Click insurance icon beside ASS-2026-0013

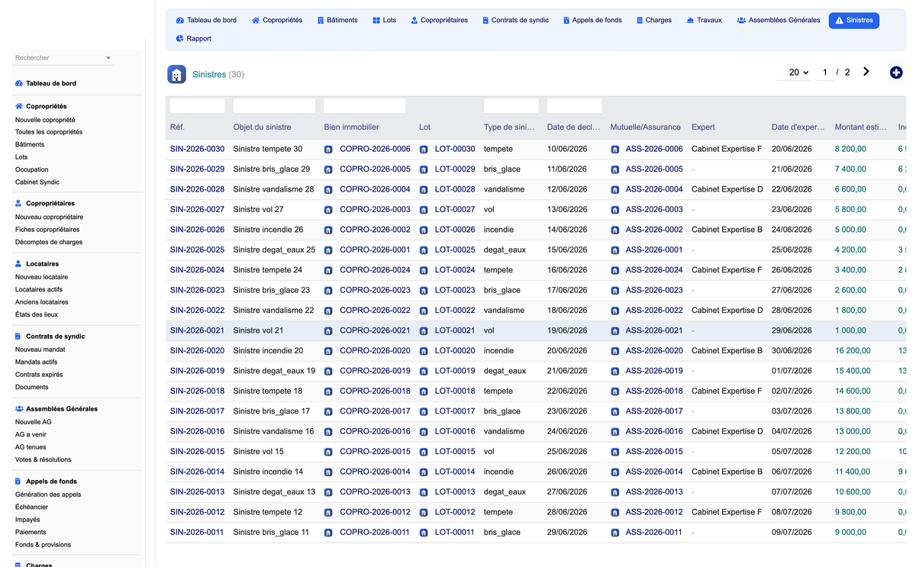coord(615,492)
